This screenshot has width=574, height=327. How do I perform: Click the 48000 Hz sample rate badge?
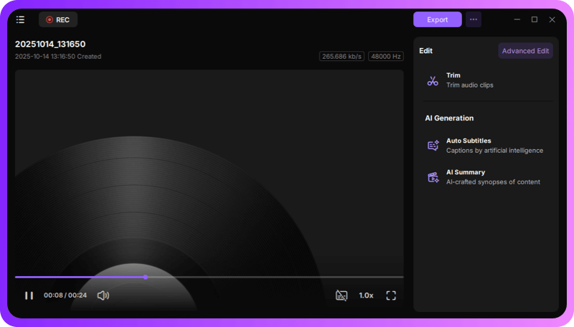tap(385, 56)
